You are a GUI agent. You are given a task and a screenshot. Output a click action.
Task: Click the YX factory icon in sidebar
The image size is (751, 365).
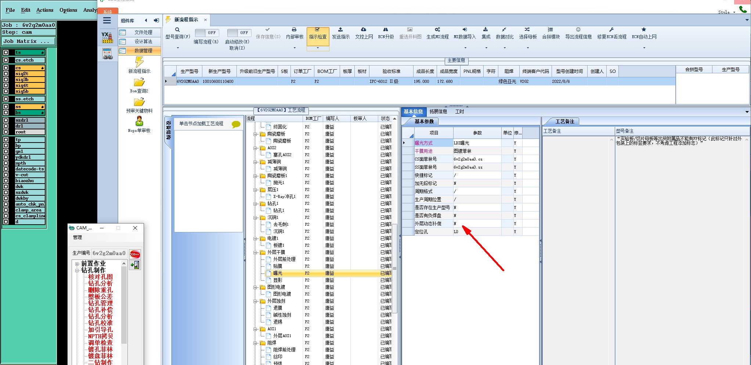pyautogui.click(x=107, y=37)
